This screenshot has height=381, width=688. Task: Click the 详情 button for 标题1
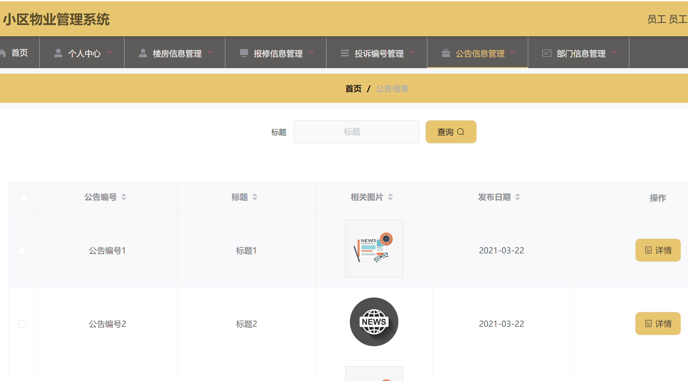658,250
